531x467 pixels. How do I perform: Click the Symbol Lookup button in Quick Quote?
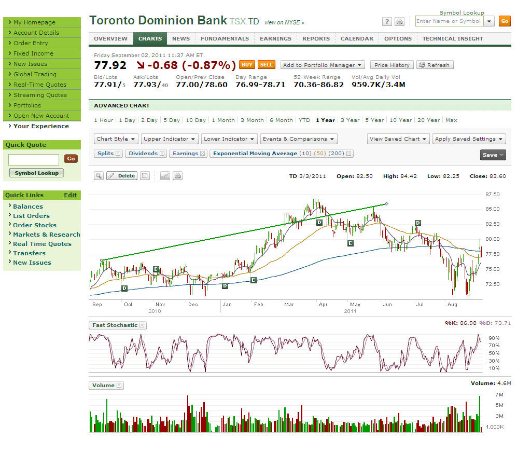pos(37,173)
